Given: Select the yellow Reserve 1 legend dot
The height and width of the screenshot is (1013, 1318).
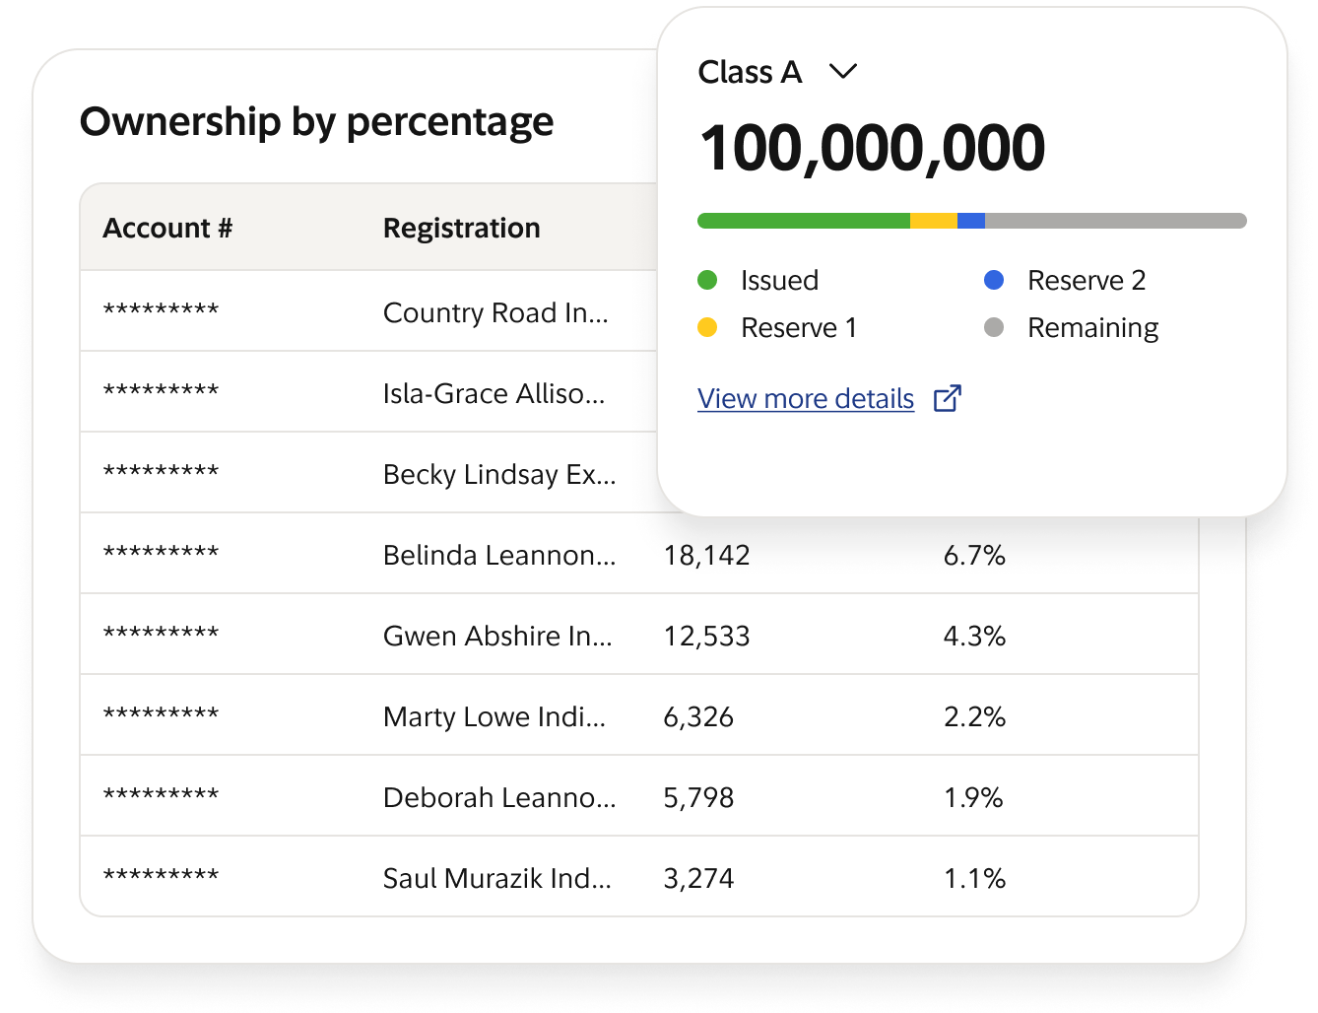Looking at the screenshot, I should click(x=707, y=327).
